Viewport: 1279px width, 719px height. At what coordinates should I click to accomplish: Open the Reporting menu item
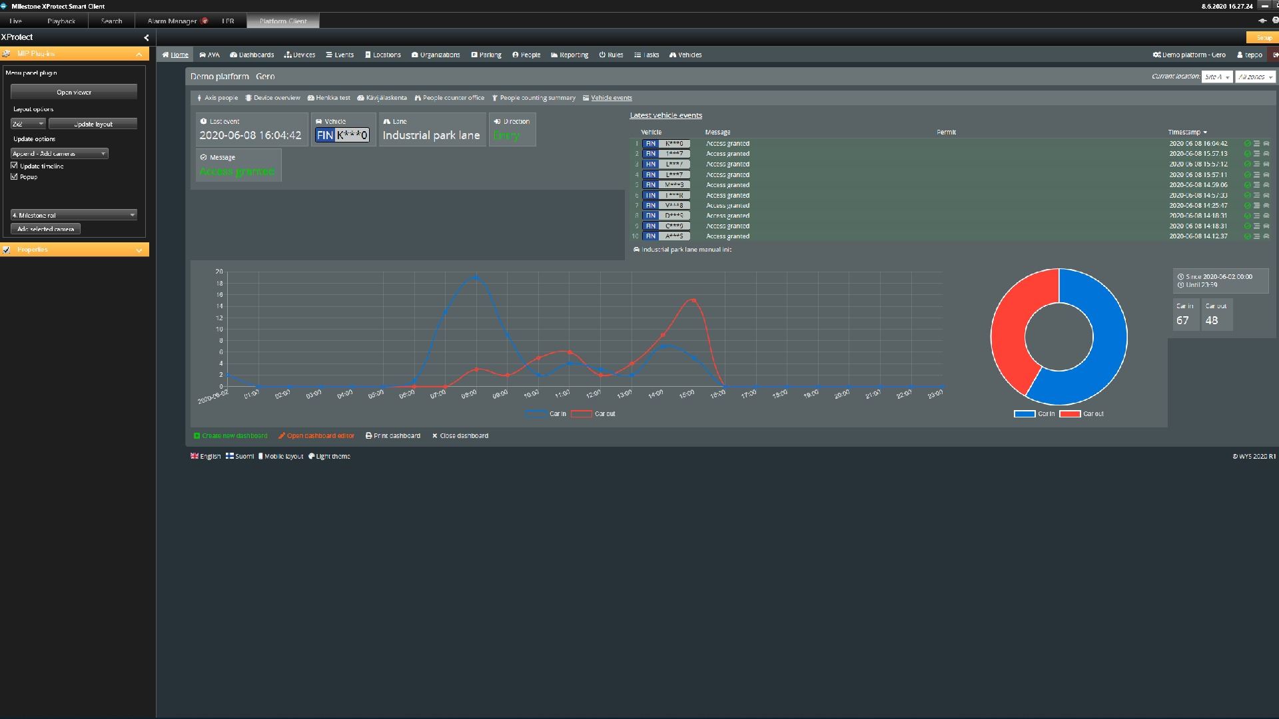(x=570, y=55)
